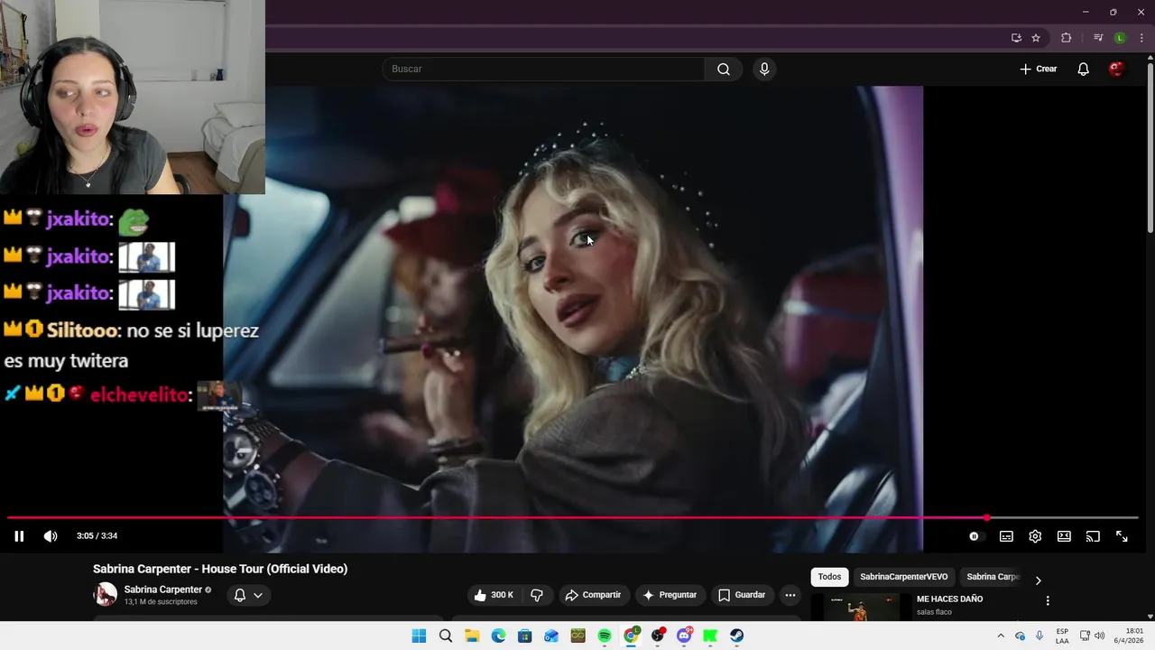Pause the video with the pause button
Image resolution: width=1155 pixels, height=650 pixels.
click(19, 536)
